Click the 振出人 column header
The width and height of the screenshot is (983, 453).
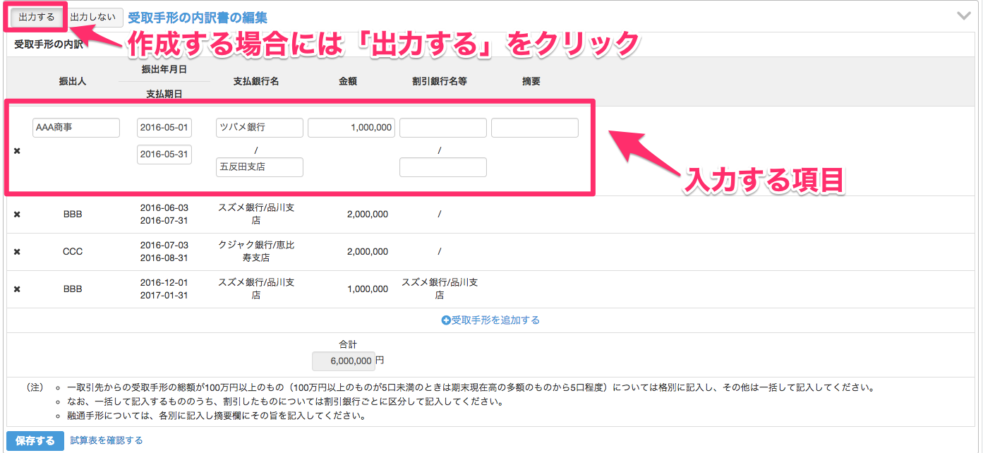point(73,82)
